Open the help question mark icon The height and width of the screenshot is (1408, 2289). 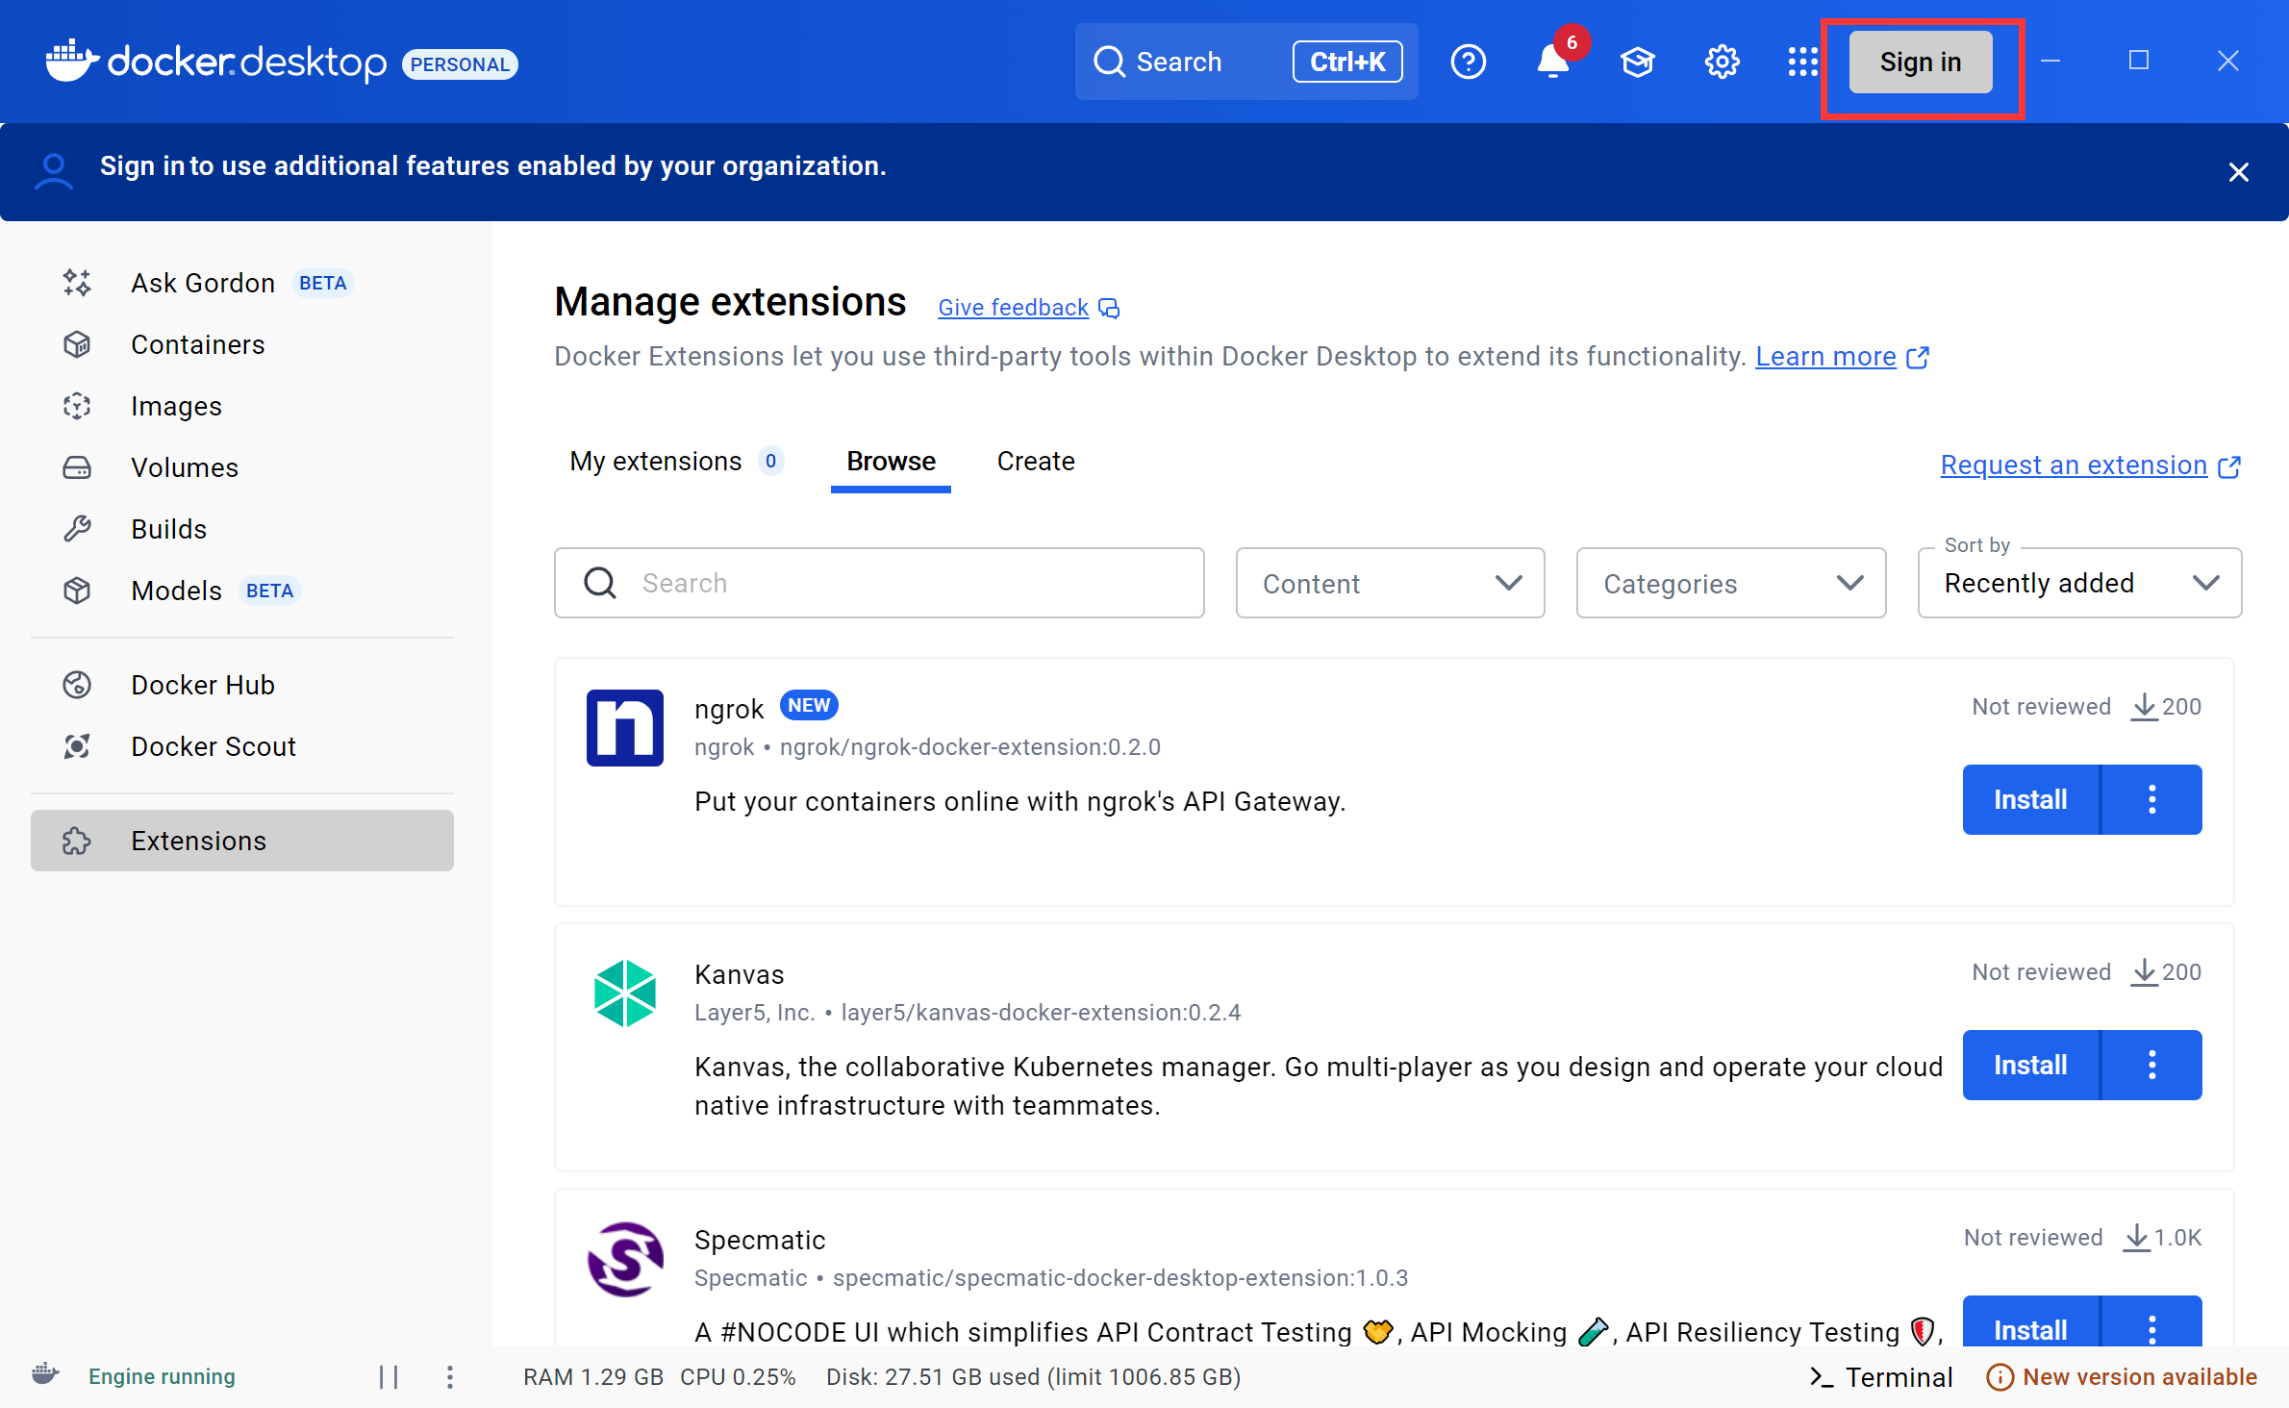tap(1469, 61)
